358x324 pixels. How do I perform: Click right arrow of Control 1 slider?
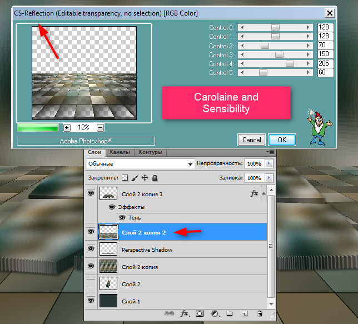(x=308, y=37)
